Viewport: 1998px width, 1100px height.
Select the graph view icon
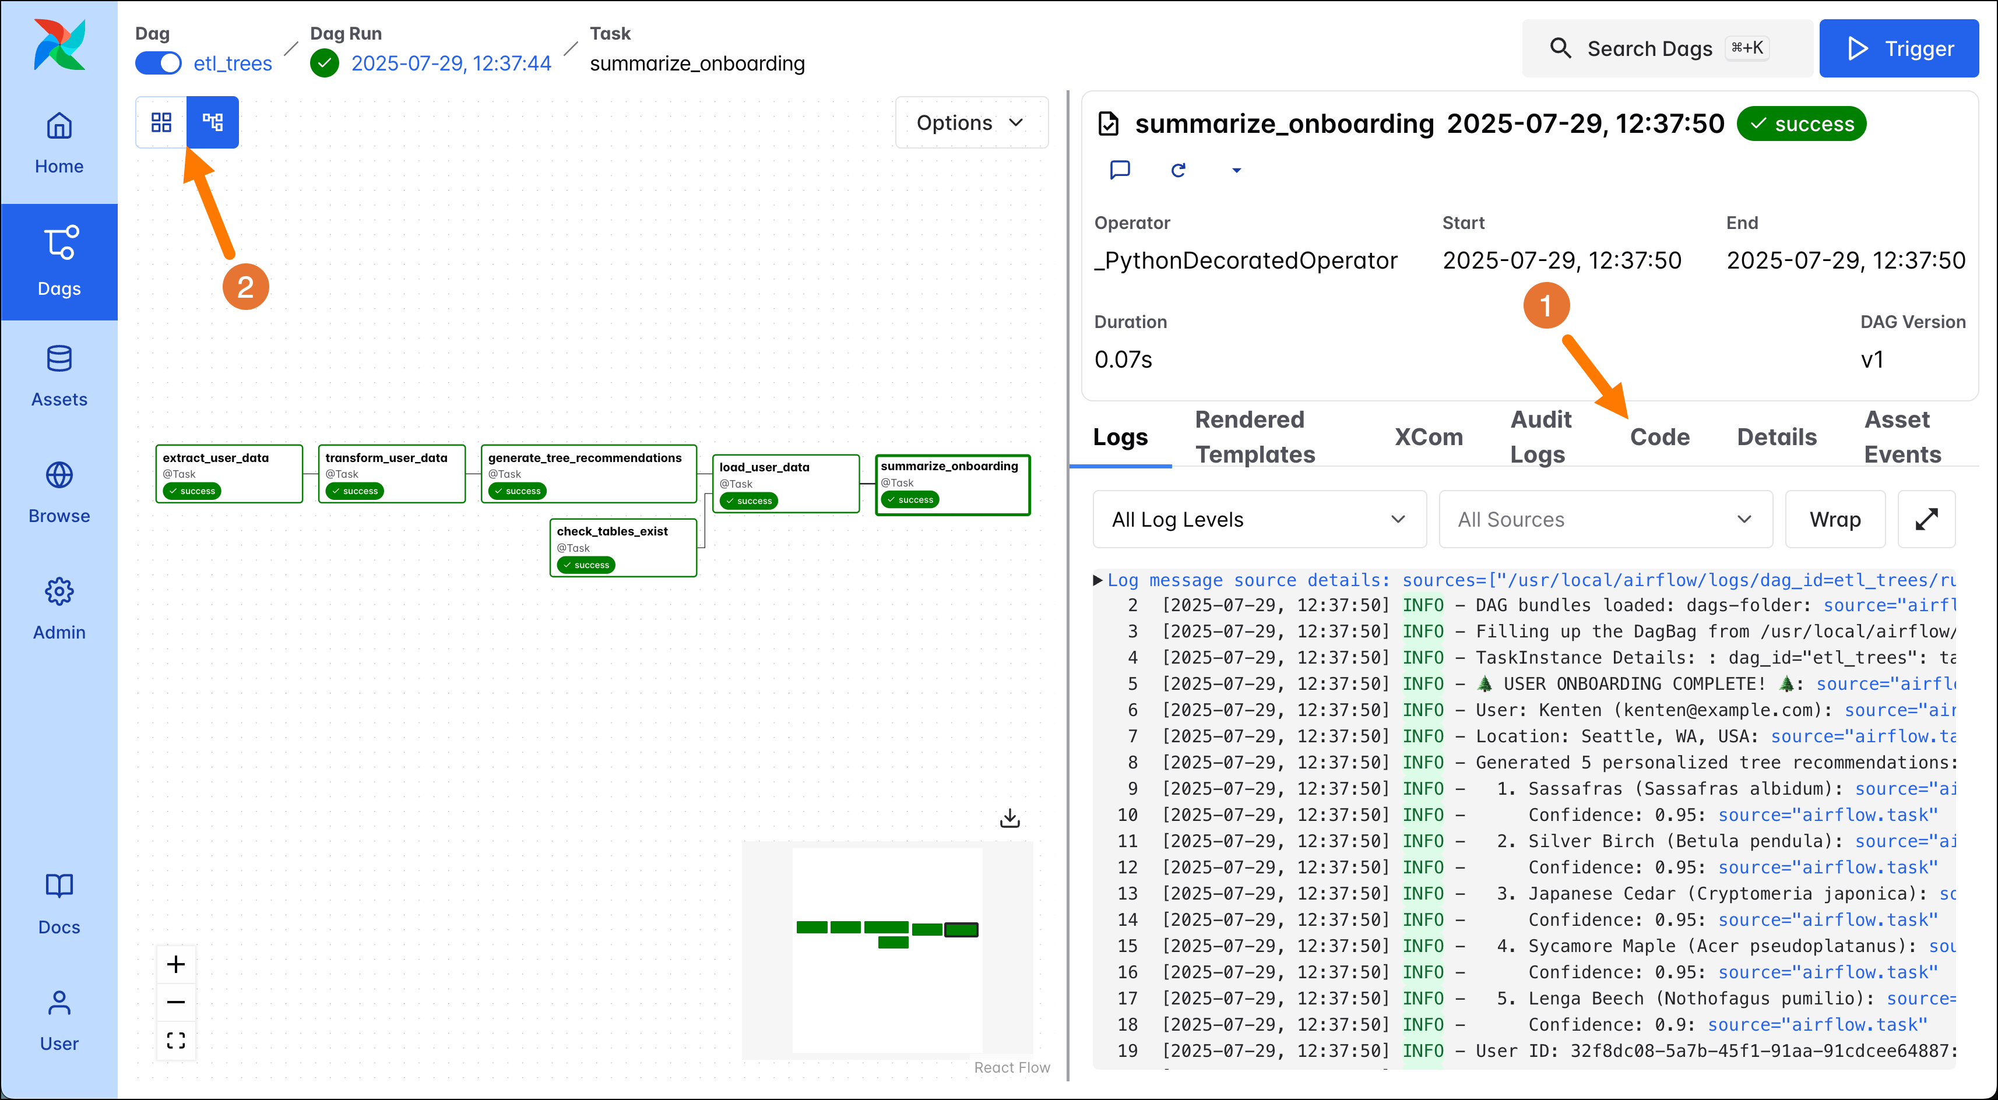tap(212, 122)
